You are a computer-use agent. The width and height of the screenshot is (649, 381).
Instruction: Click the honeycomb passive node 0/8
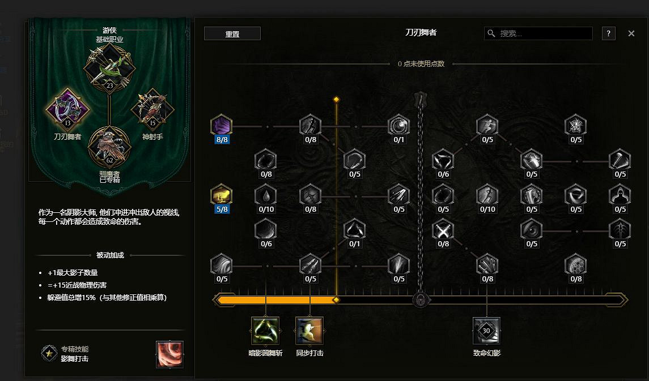tap(575, 264)
